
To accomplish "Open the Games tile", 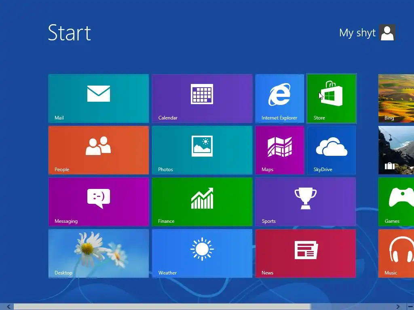I will coord(396,202).
